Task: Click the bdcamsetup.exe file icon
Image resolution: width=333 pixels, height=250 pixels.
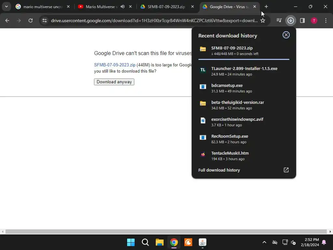Action: point(203,87)
